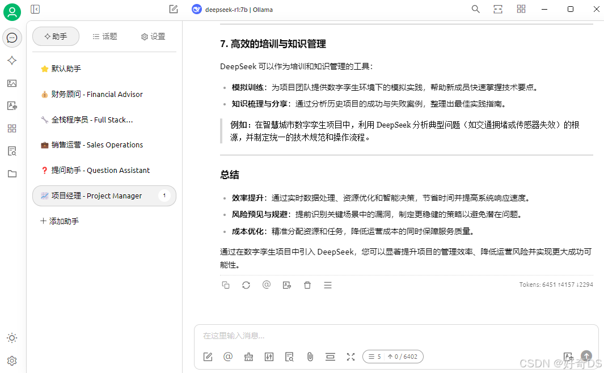Expand the input box with fullscreen arrows icon
Viewport: 604px width, 373px height.
pyautogui.click(x=350, y=357)
